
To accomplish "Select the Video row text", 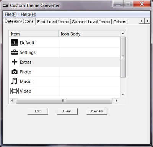I will pyautogui.click(x=25, y=91).
